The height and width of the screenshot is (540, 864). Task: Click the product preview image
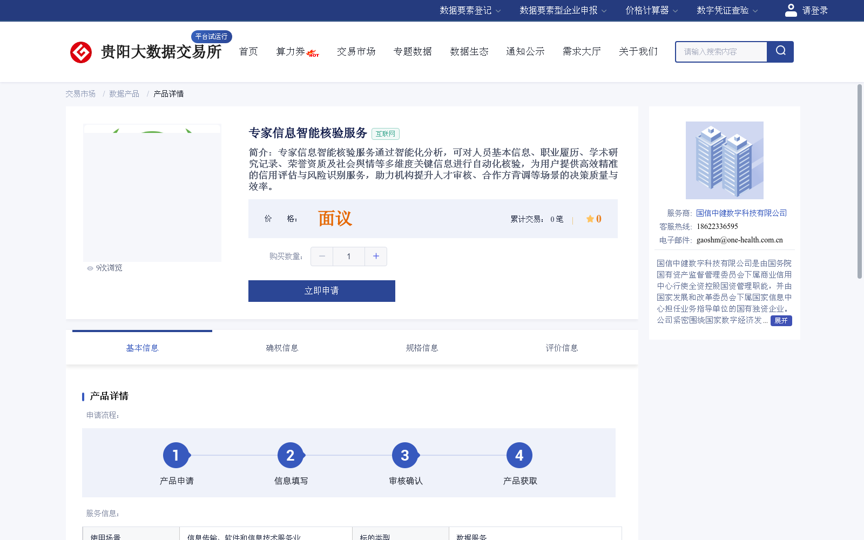click(152, 193)
